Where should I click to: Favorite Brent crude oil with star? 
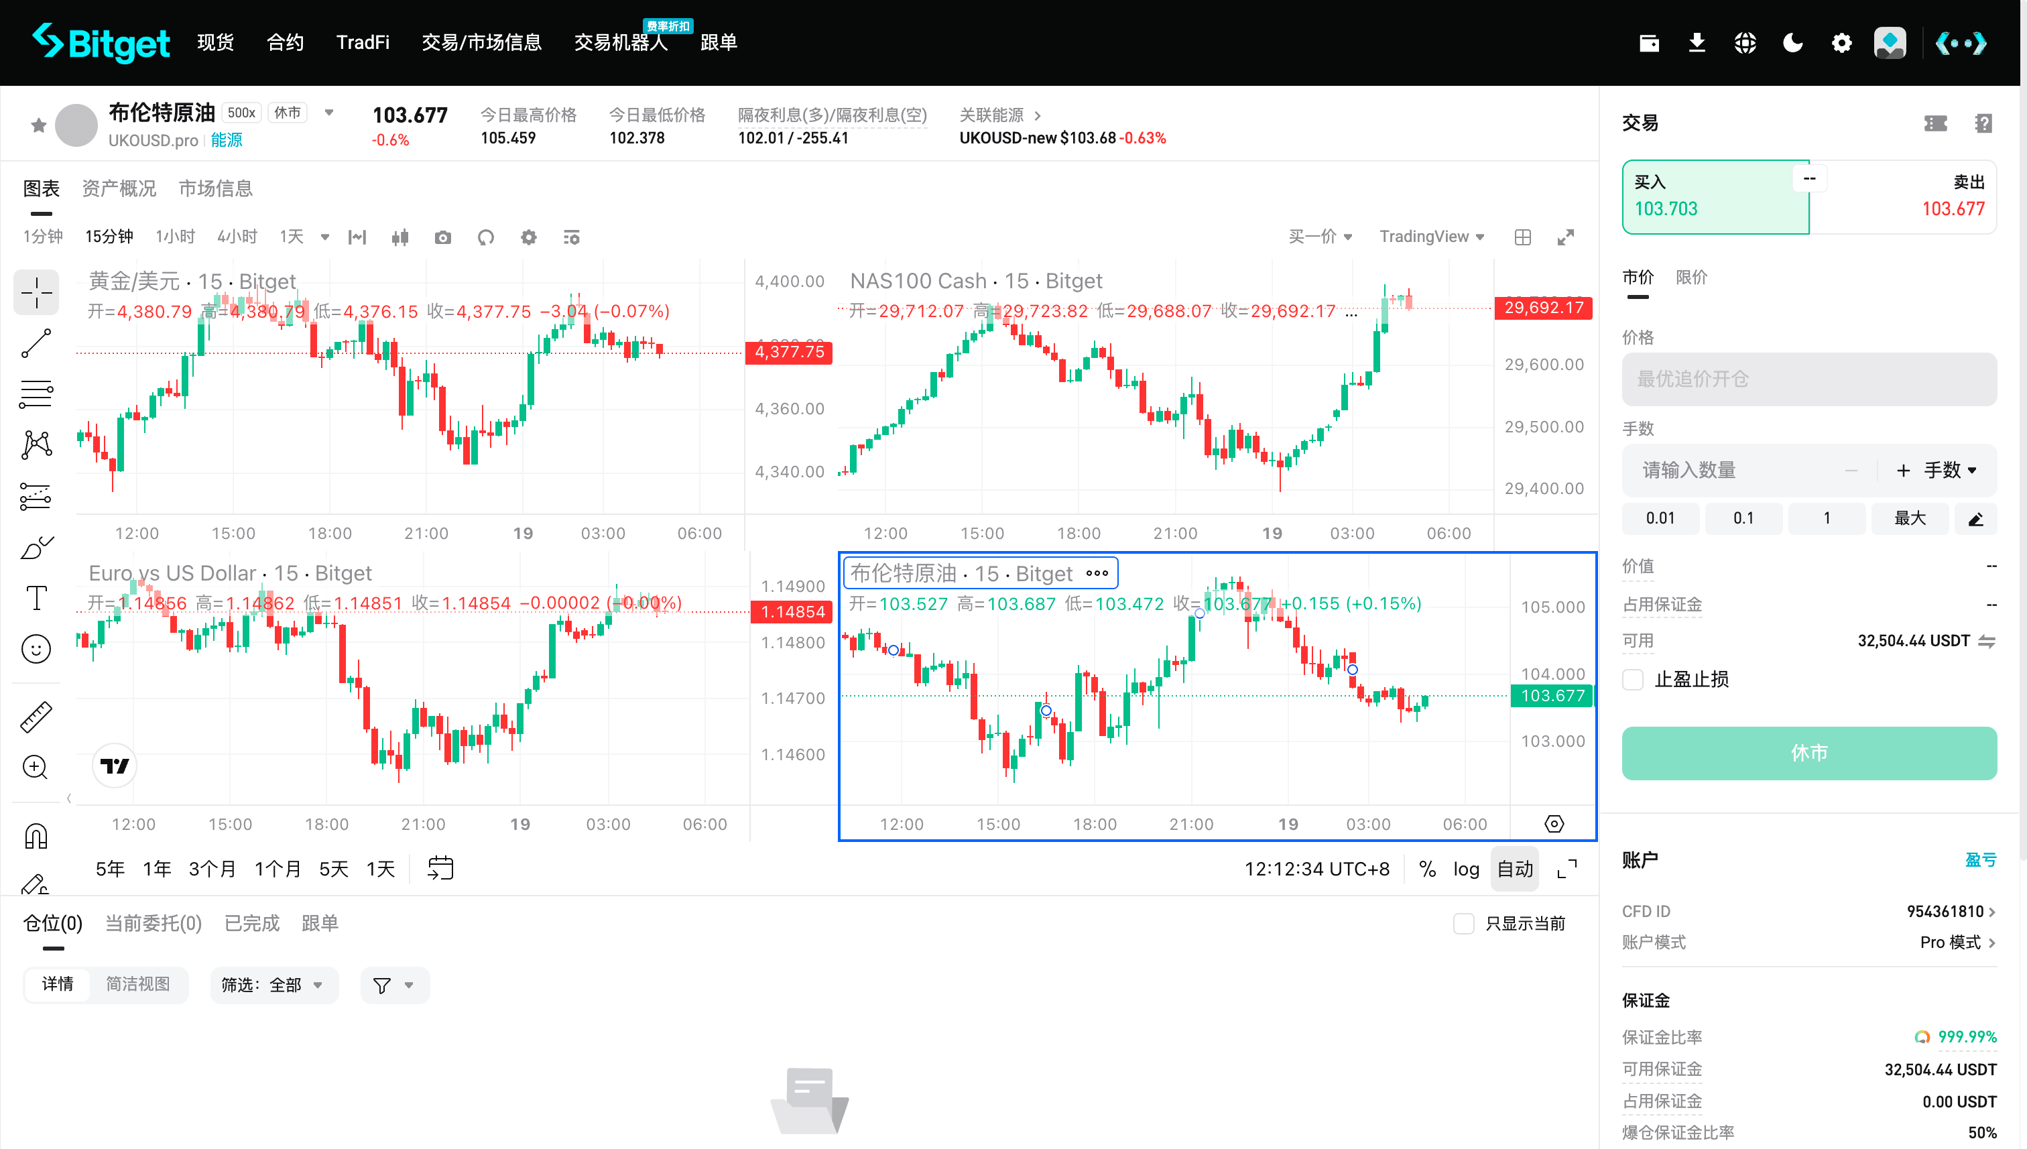point(39,125)
